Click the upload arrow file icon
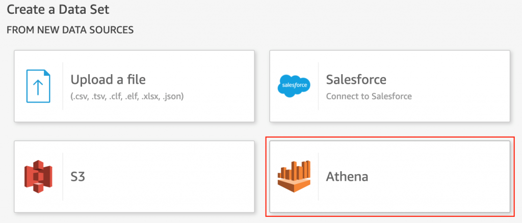Viewport: 522px width, 223px height. click(x=39, y=86)
